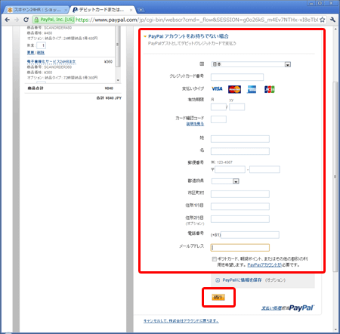The height and width of the screenshot is (334, 340).
Task: Click the browser forward arrow
Action: pyautogui.click(x=17, y=20)
